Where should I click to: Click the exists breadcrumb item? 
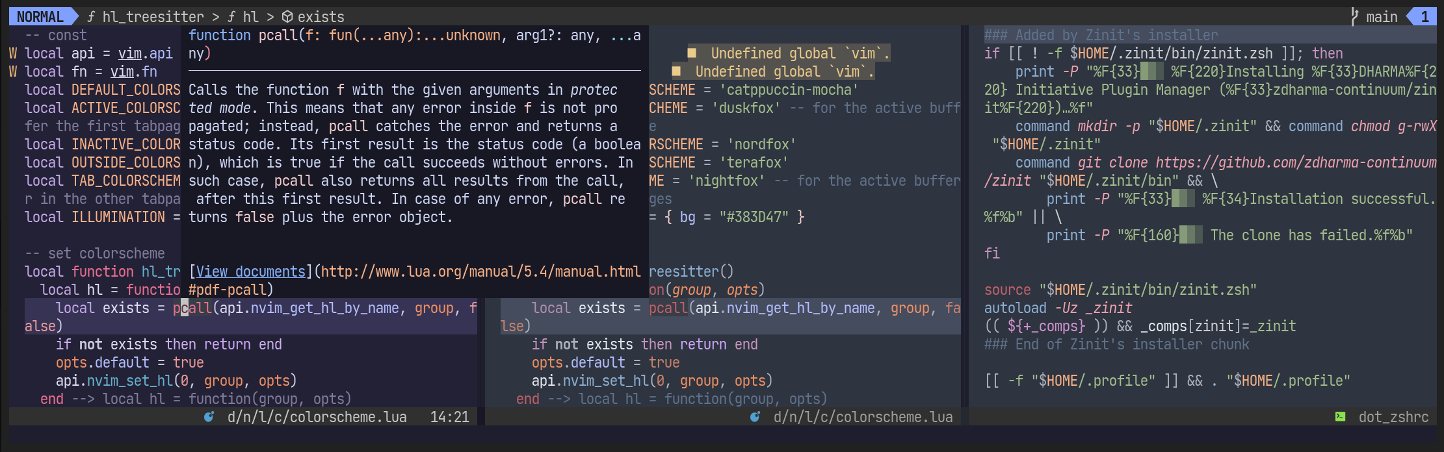coord(321,17)
